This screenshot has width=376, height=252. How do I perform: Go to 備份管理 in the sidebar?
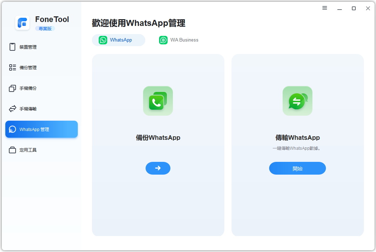click(x=28, y=68)
